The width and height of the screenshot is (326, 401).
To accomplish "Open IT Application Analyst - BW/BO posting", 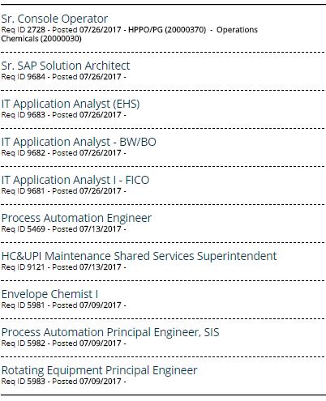I will click(79, 142).
